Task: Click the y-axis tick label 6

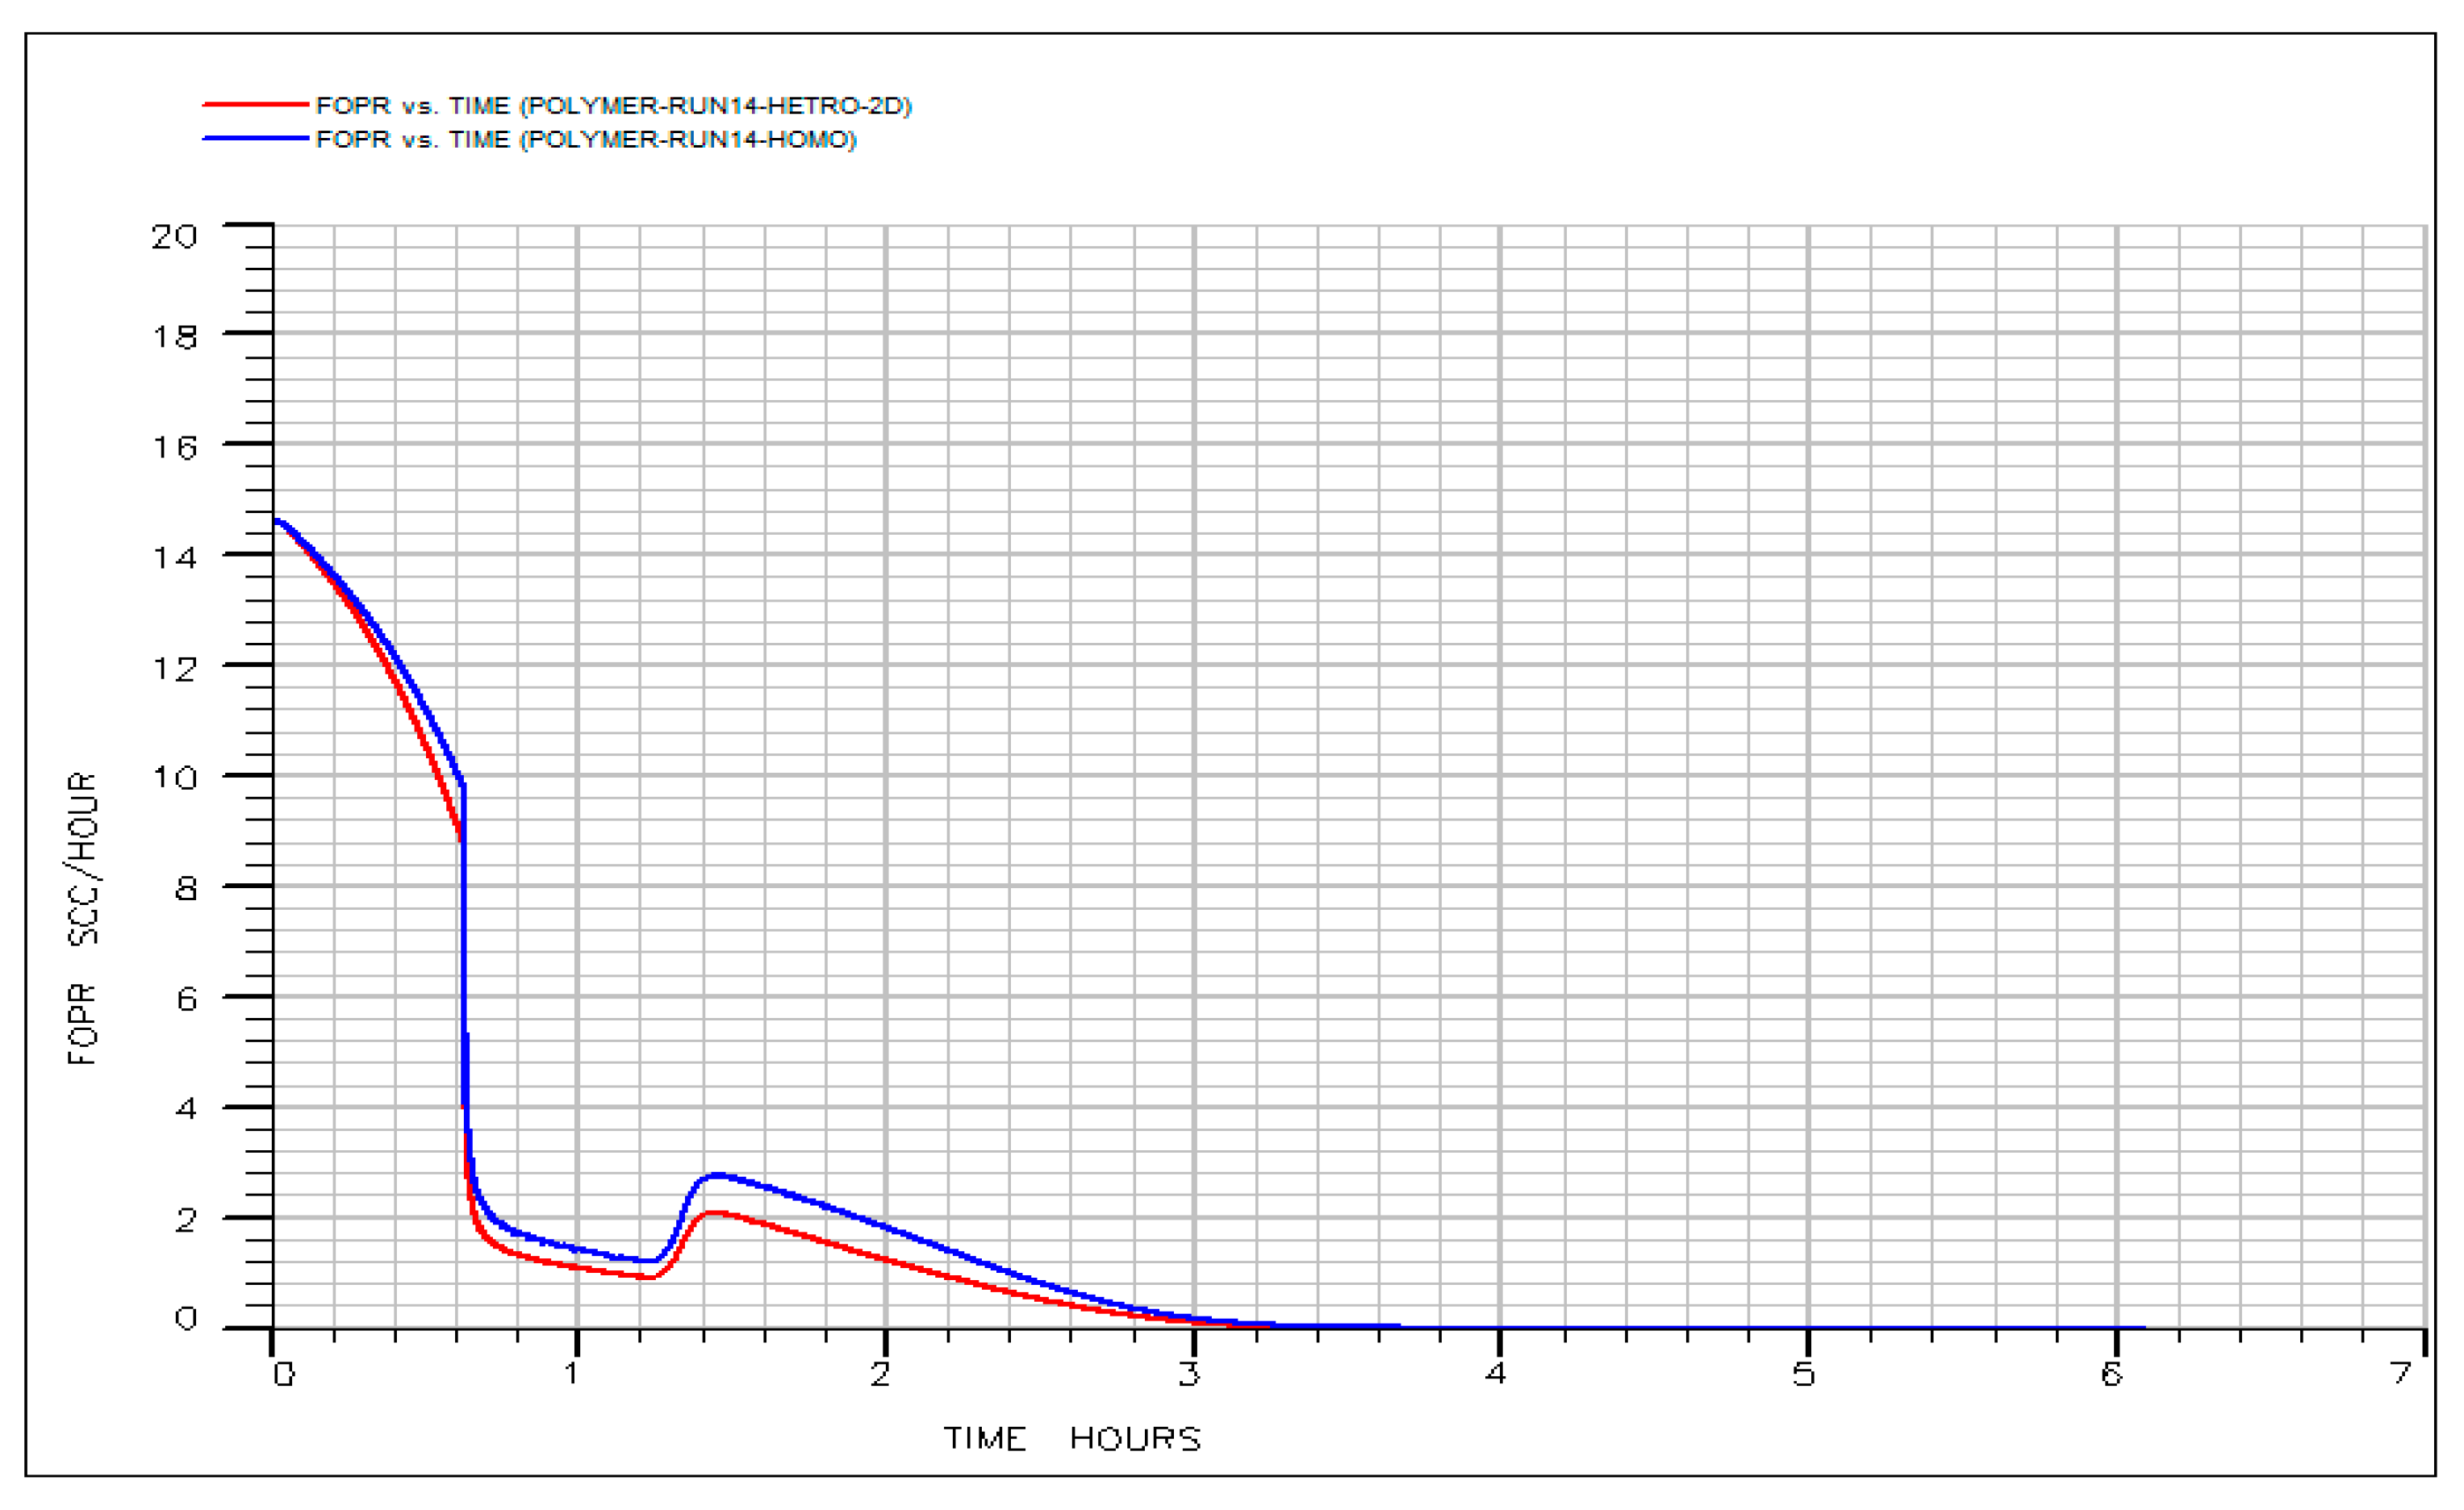Action: coord(186,998)
